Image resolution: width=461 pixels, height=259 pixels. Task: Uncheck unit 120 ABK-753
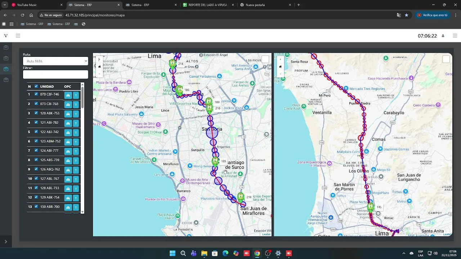36,113
